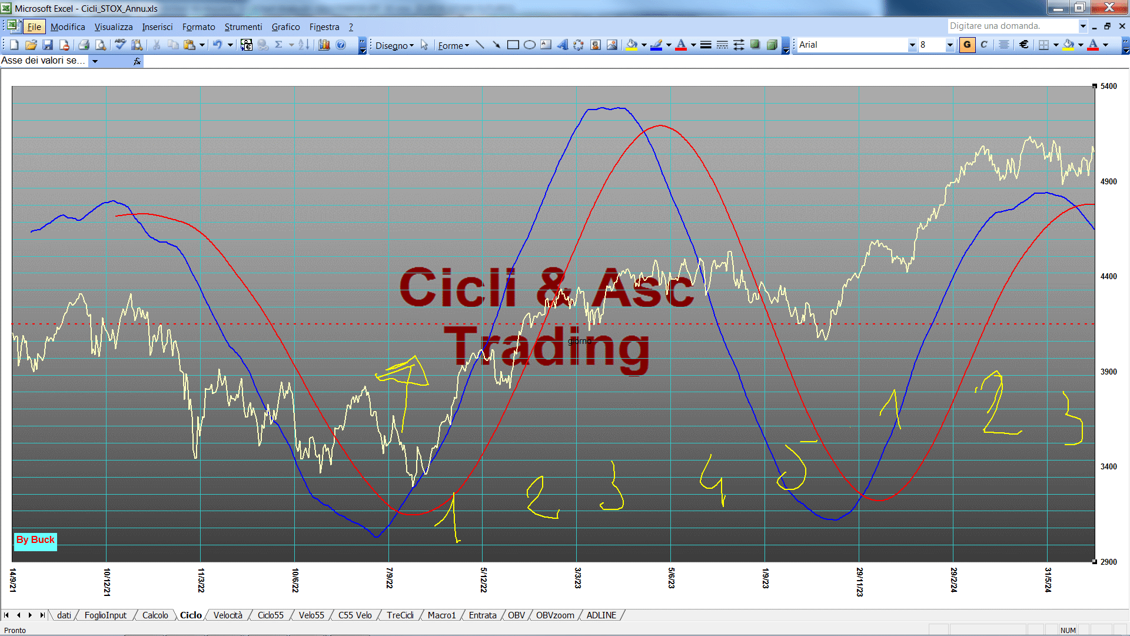1130x636 pixels.
Task: Click the fx insert function button
Action: [137, 61]
